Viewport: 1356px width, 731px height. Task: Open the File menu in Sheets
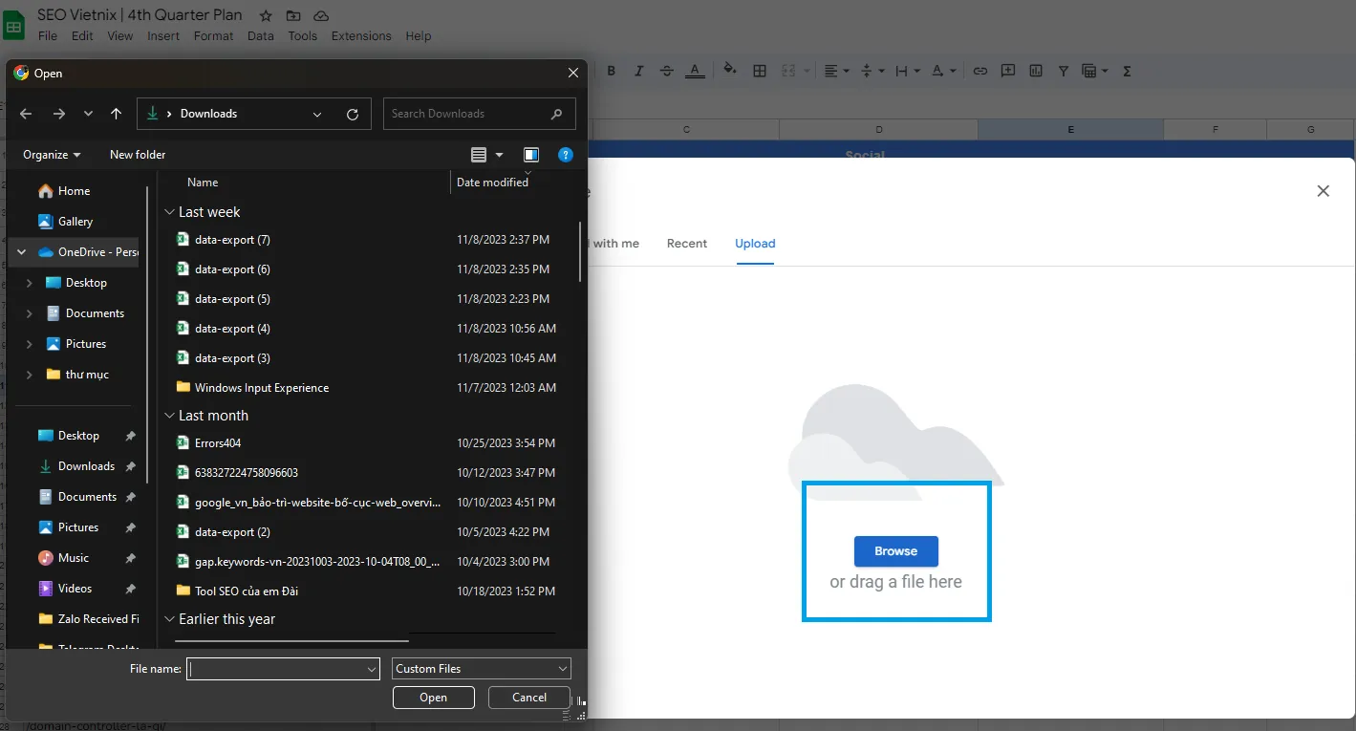pyautogui.click(x=48, y=36)
